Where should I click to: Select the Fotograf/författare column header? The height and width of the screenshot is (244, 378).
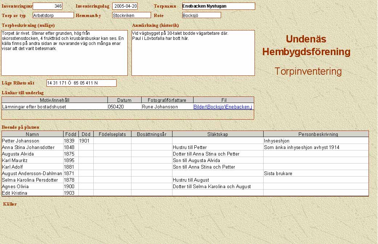pyautogui.click(x=167, y=100)
